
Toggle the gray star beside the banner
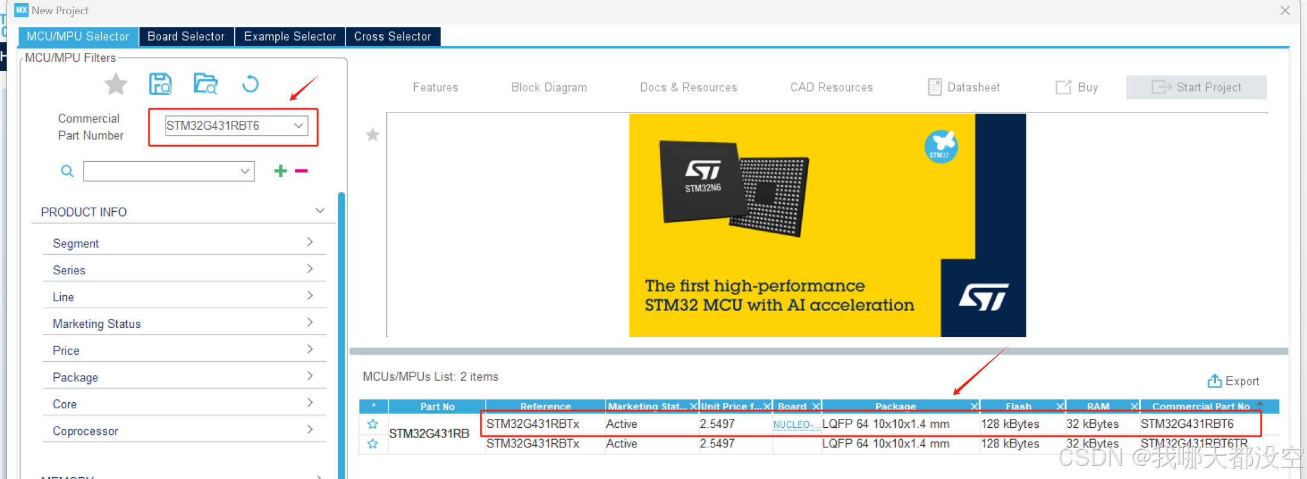[x=372, y=135]
